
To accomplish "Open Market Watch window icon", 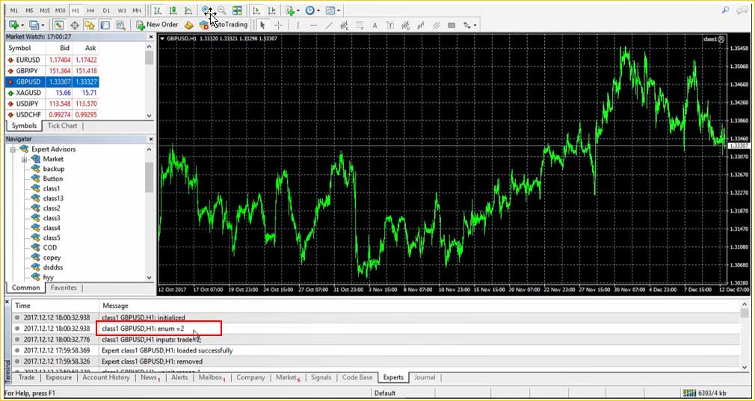I will [59, 25].
